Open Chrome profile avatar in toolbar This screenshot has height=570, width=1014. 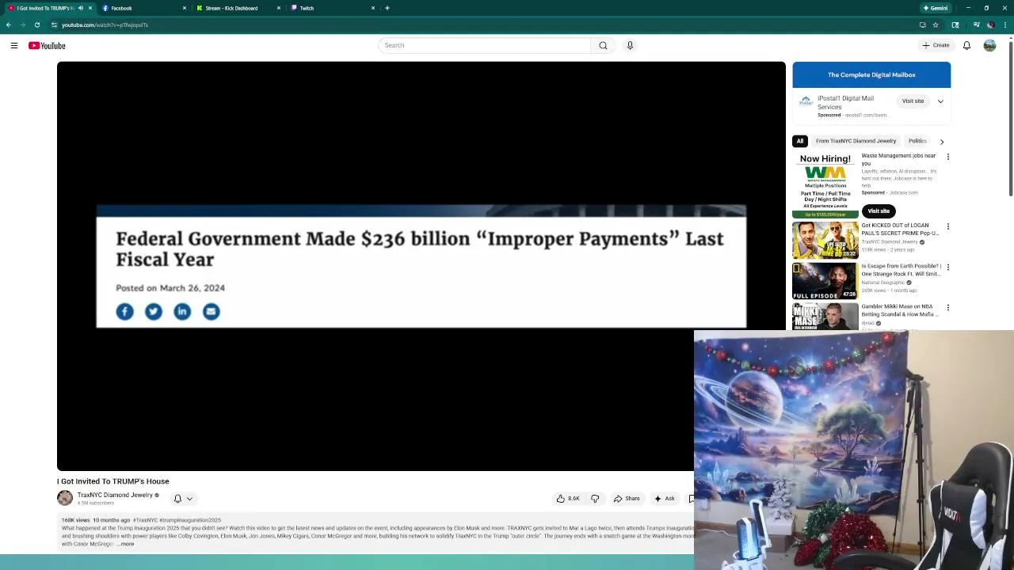(990, 25)
